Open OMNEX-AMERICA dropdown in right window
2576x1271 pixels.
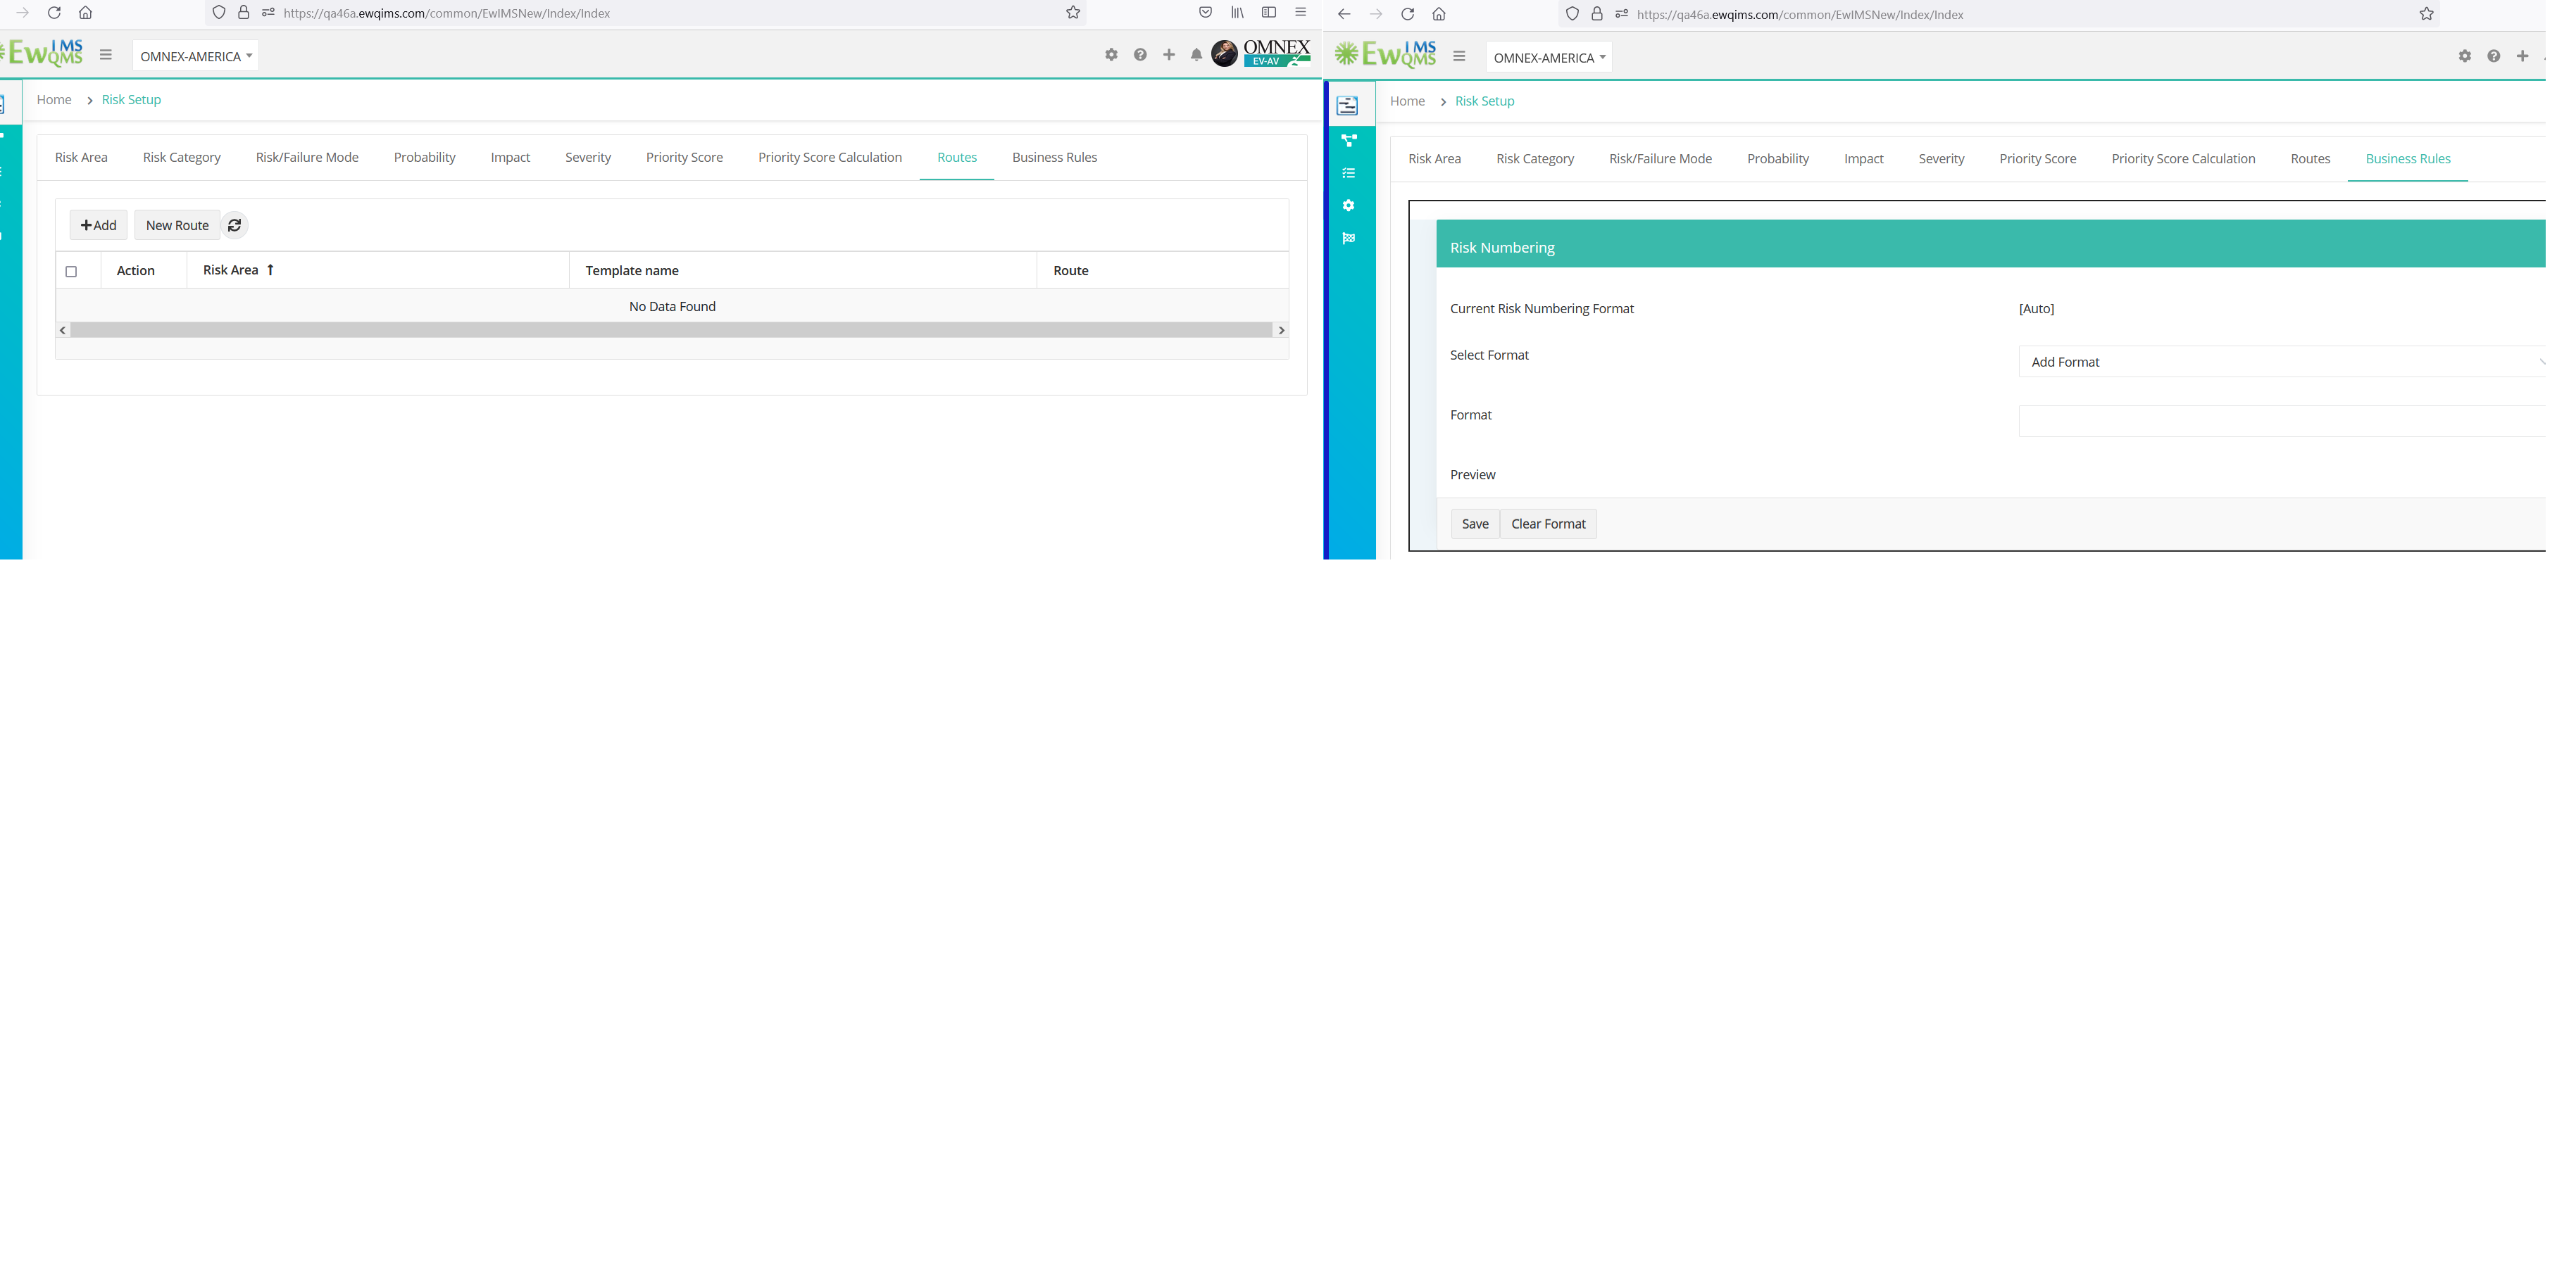[x=1549, y=58]
